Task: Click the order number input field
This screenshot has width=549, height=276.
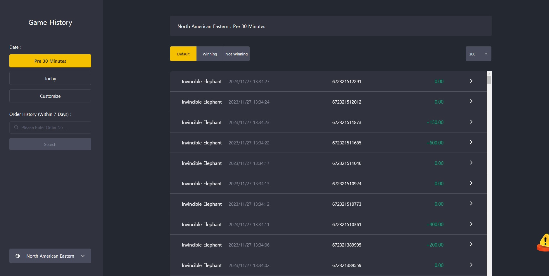Action: tap(50, 127)
